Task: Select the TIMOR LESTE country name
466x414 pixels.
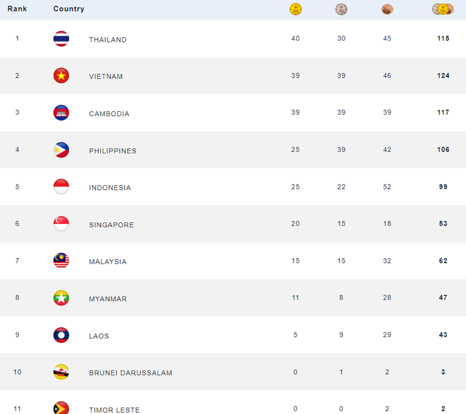Action: tap(114, 410)
